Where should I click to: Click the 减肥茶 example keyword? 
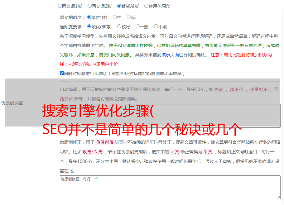237,89
